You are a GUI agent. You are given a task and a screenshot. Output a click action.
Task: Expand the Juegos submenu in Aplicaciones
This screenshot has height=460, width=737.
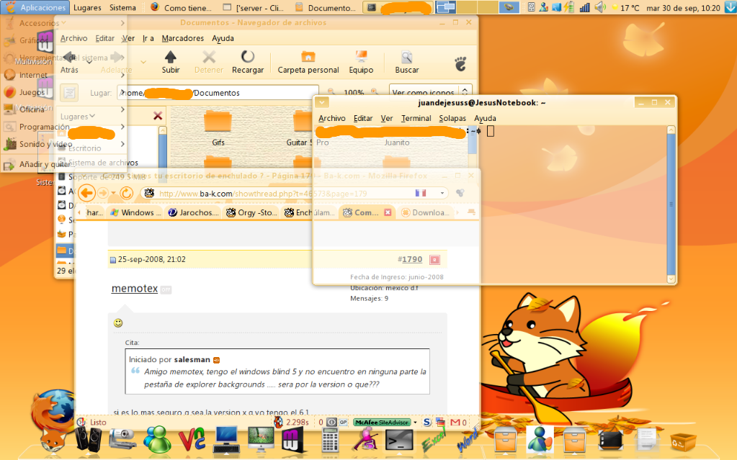click(x=63, y=92)
